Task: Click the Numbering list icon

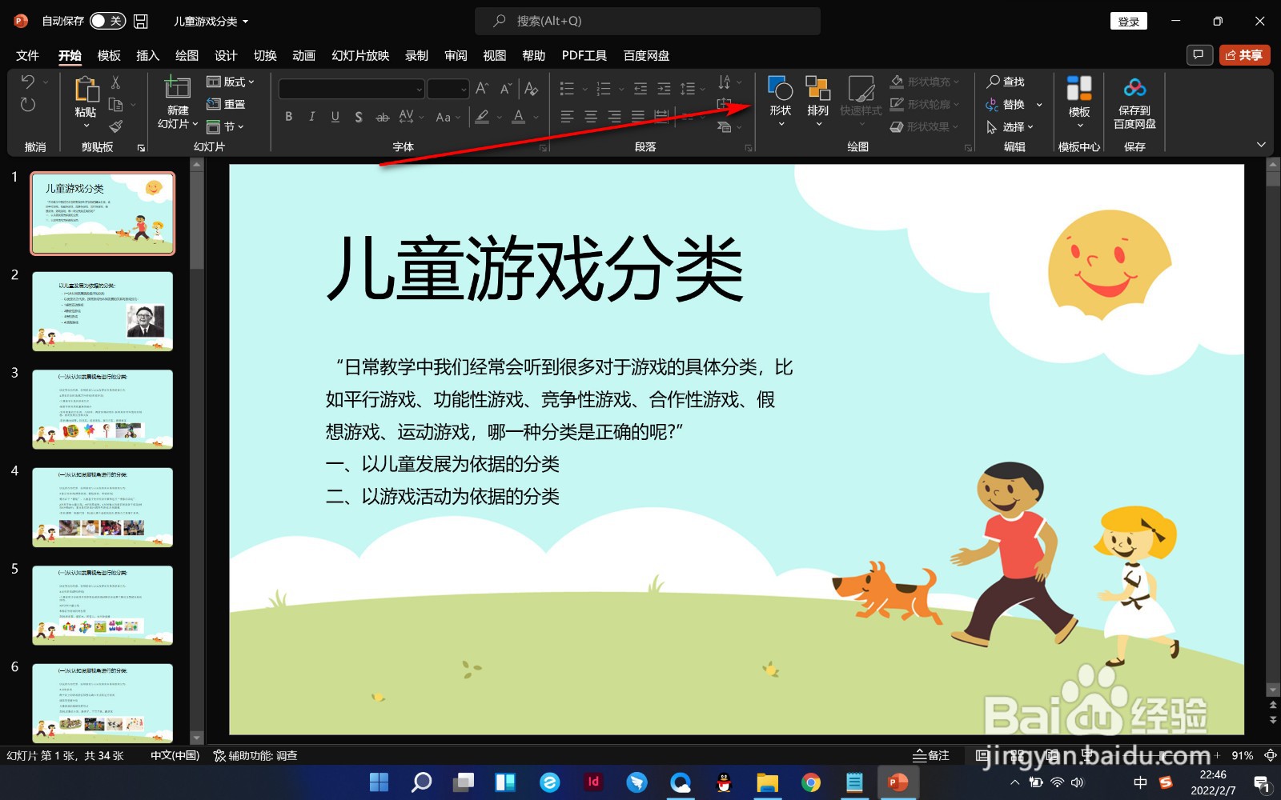Action: click(604, 88)
